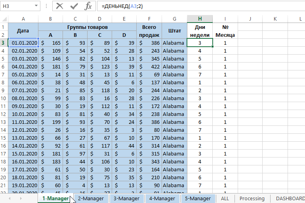
Task: Open the ALL sheet tab
Action: tap(225, 198)
